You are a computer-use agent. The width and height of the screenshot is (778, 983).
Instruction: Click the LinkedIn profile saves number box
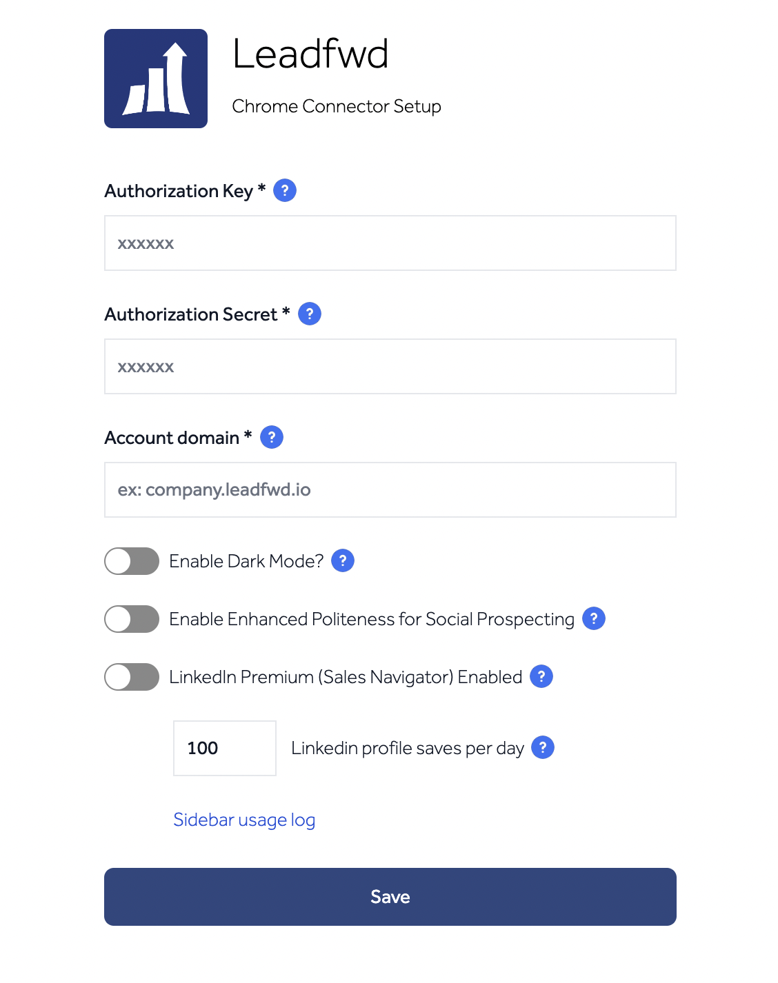coord(225,748)
